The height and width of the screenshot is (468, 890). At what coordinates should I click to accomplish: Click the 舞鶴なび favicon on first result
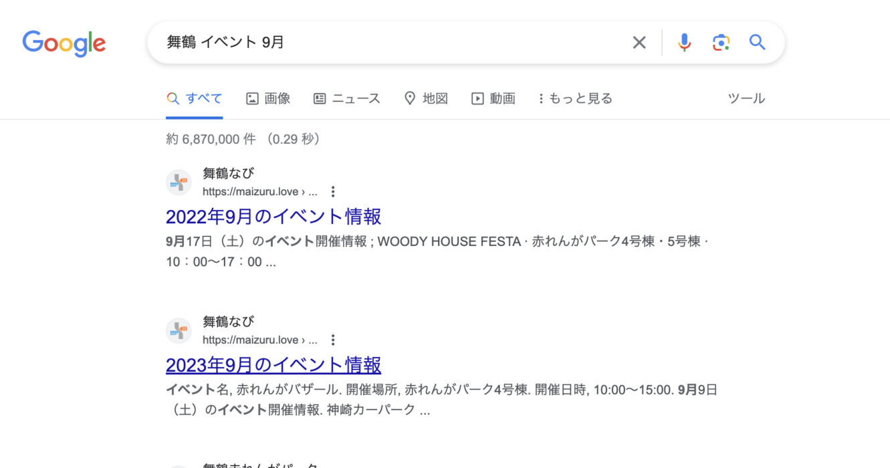[x=179, y=183]
